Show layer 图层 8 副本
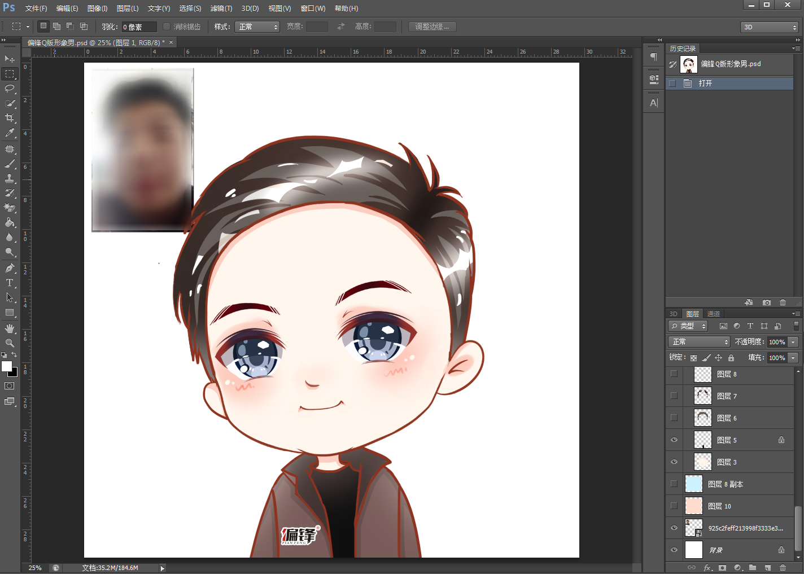 point(674,484)
